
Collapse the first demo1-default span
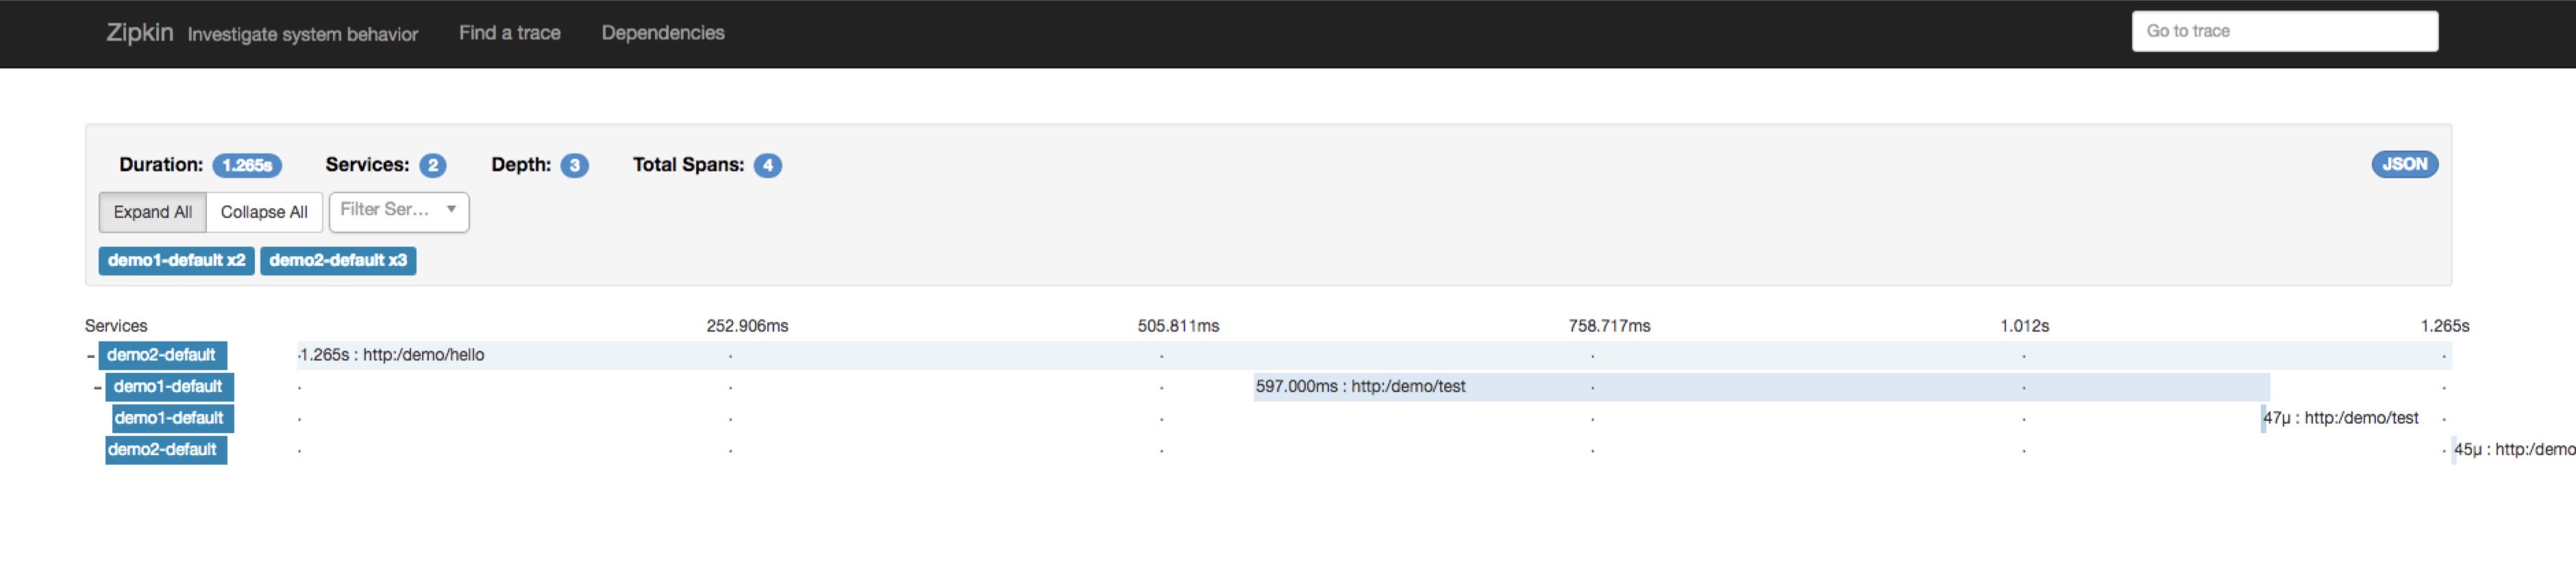[98, 387]
